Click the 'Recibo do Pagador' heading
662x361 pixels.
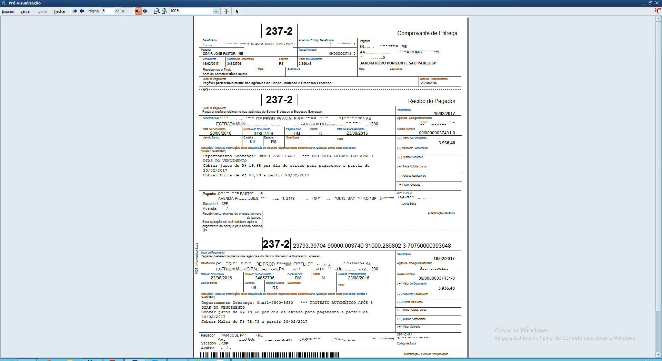432,101
